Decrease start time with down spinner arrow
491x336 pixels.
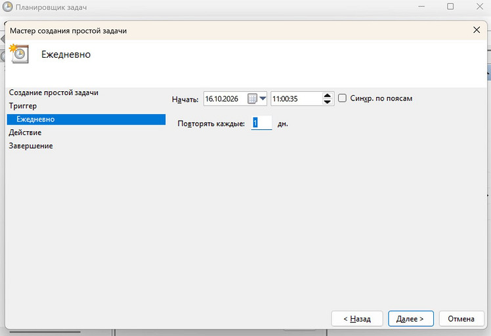pyautogui.click(x=328, y=102)
